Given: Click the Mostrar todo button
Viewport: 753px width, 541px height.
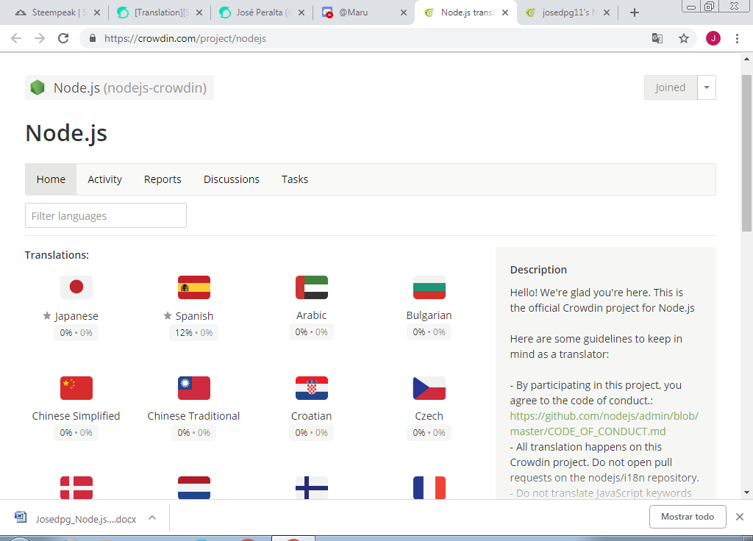Looking at the screenshot, I should (x=688, y=517).
